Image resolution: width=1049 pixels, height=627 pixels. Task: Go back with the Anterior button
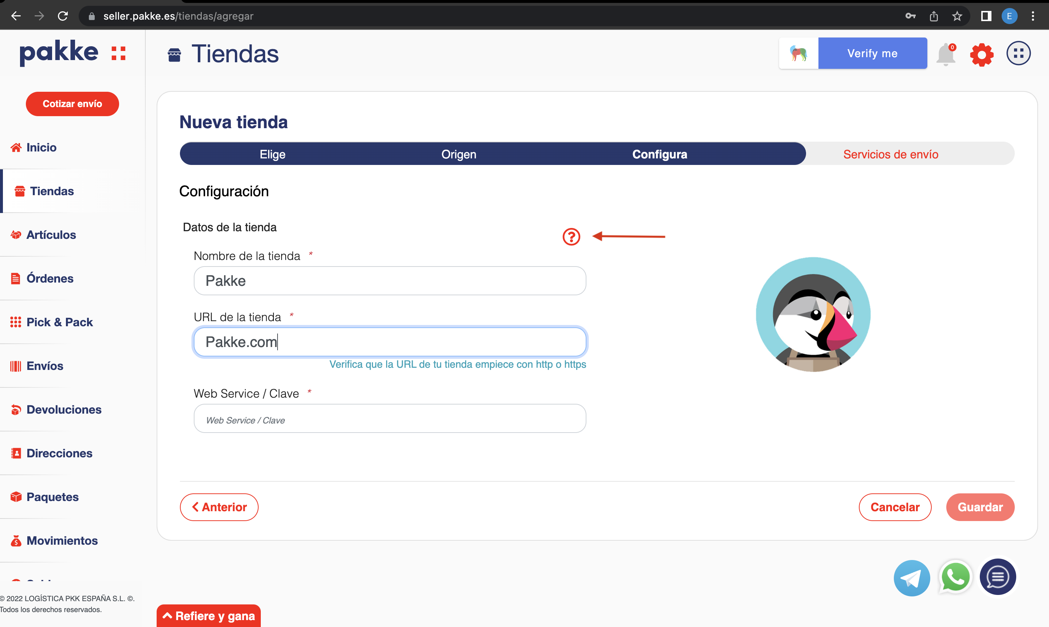219,507
